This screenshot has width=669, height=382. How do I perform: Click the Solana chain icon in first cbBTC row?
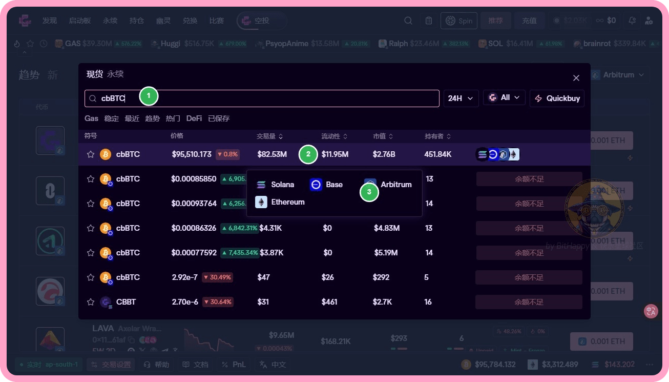[482, 154]
